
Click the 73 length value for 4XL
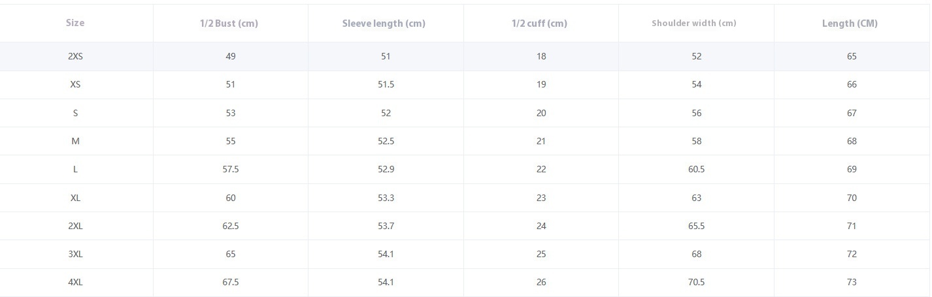(852, 282)
